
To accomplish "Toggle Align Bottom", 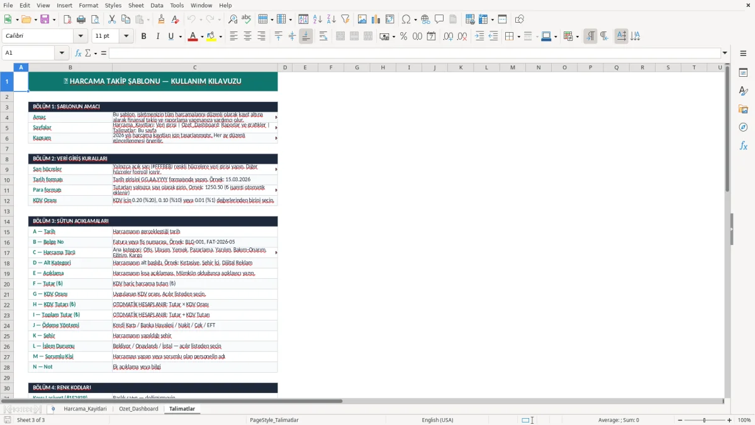I will pyautogui.click(x=306, y=37).
